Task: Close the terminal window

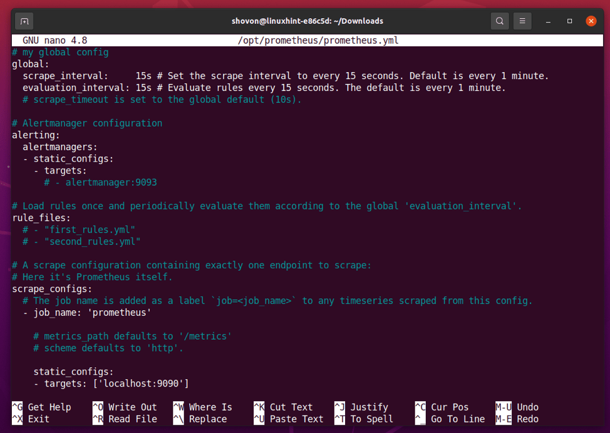Action: coord(591,21)
